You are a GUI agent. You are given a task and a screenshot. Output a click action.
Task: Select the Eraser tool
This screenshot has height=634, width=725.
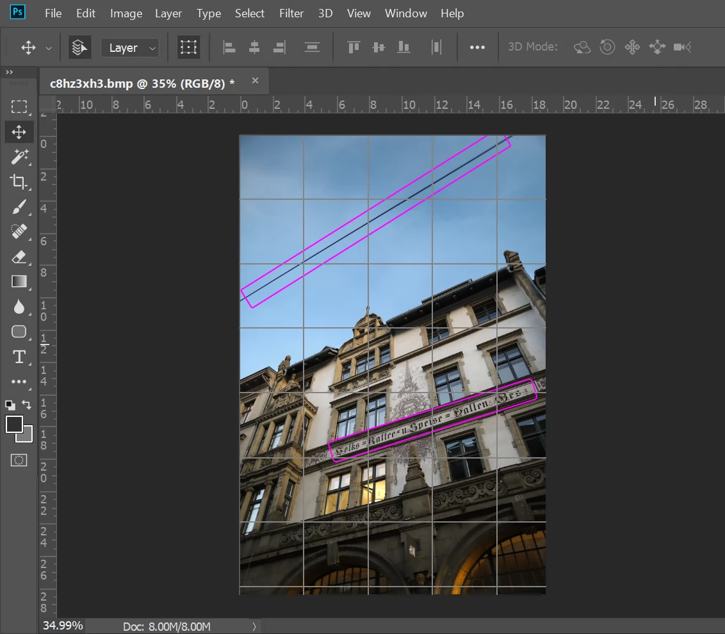tap(19, 257)
